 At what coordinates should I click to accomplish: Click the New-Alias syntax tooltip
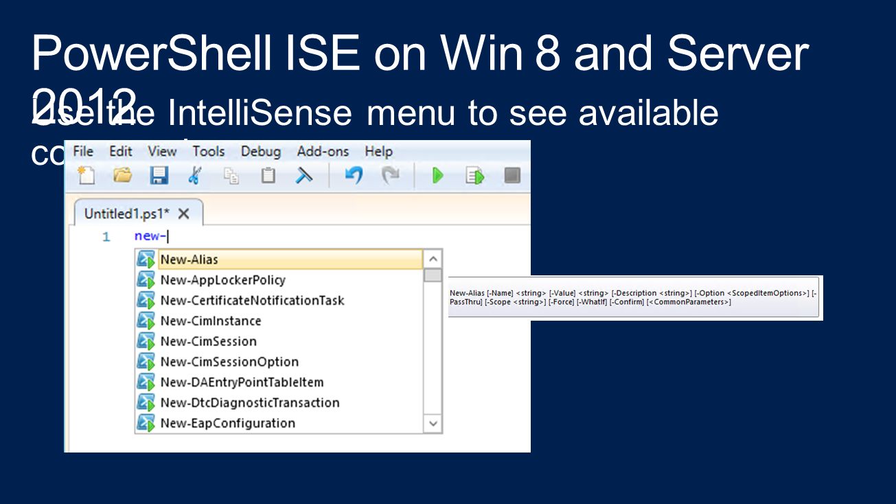(635, 297)
